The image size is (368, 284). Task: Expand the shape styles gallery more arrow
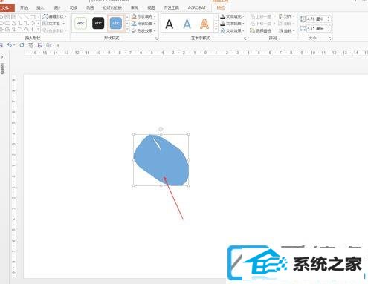coord(127,30)
